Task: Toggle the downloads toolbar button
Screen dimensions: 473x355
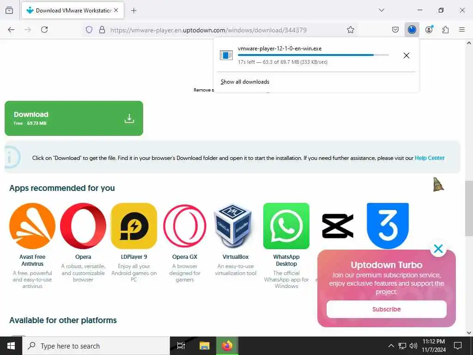Action: [x=412, y=30]
